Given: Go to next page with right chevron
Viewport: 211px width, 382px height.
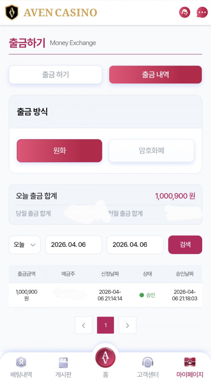Looking at the screenshot, I should pos(127,325).
